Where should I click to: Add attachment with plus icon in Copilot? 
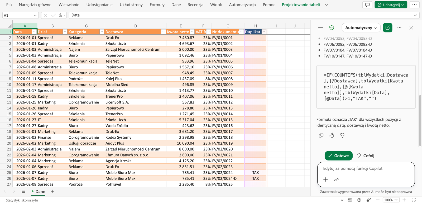click(325, 180)
